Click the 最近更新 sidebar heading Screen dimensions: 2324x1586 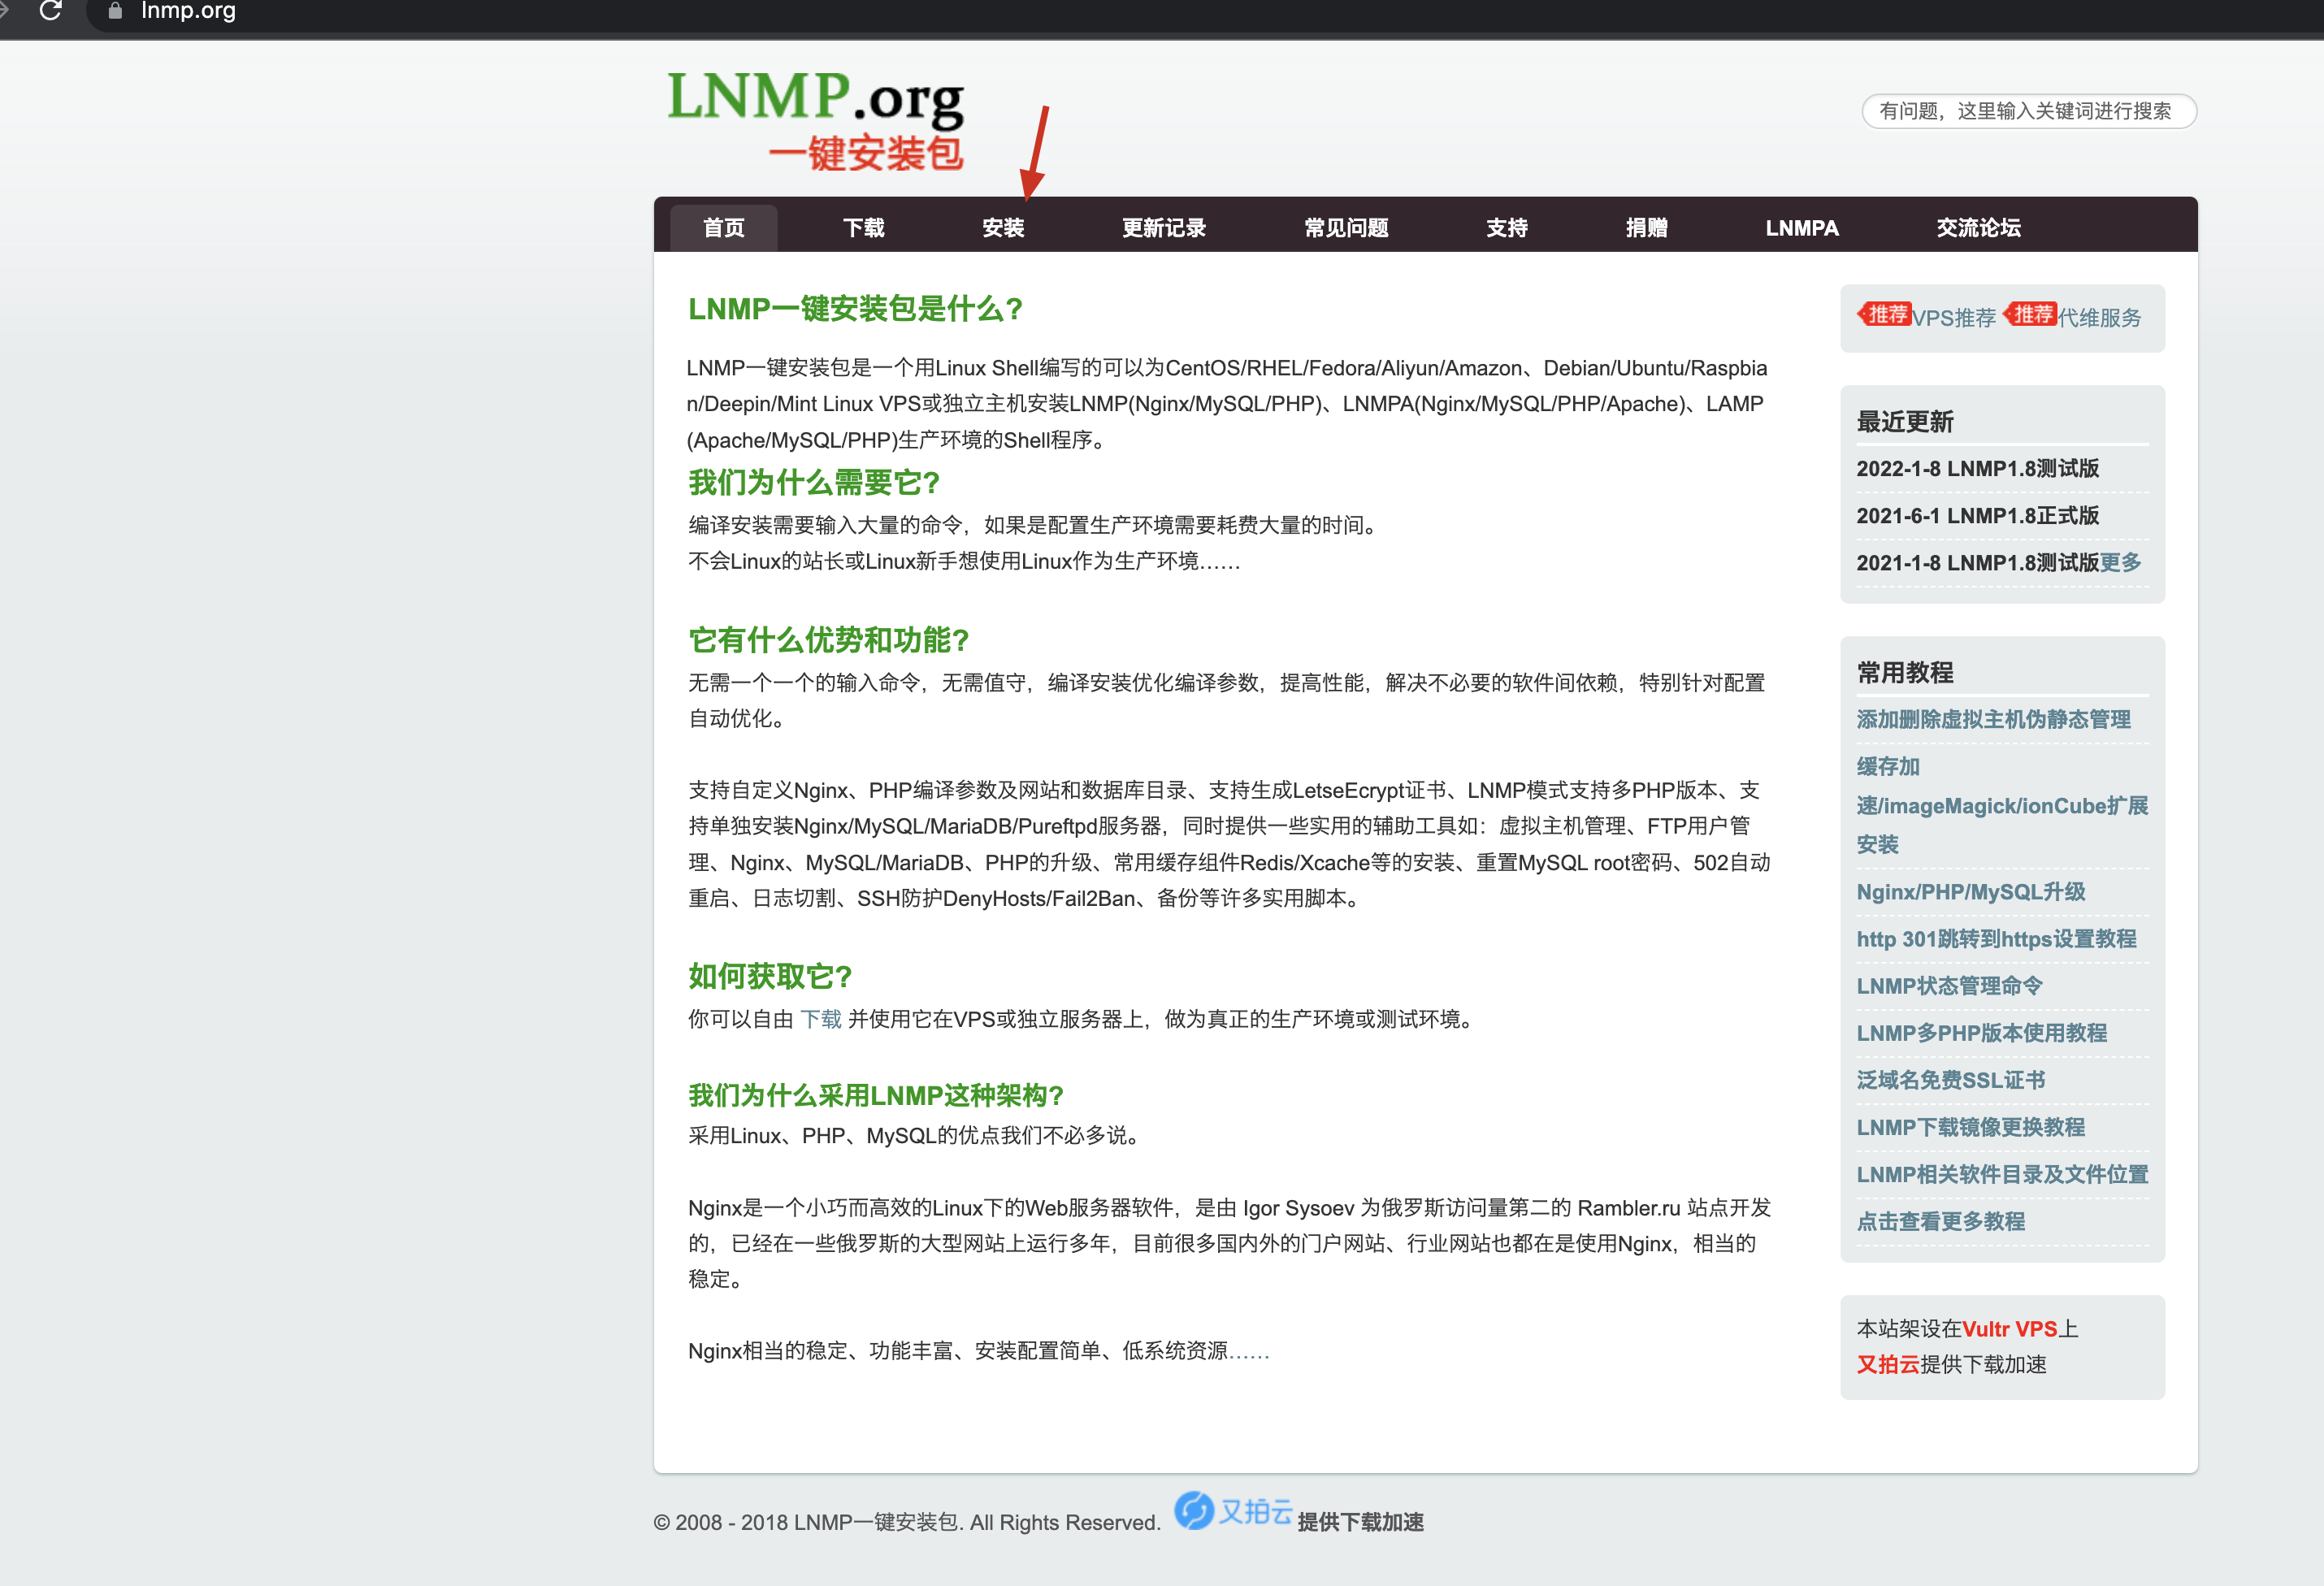(x=1905, y=421)
